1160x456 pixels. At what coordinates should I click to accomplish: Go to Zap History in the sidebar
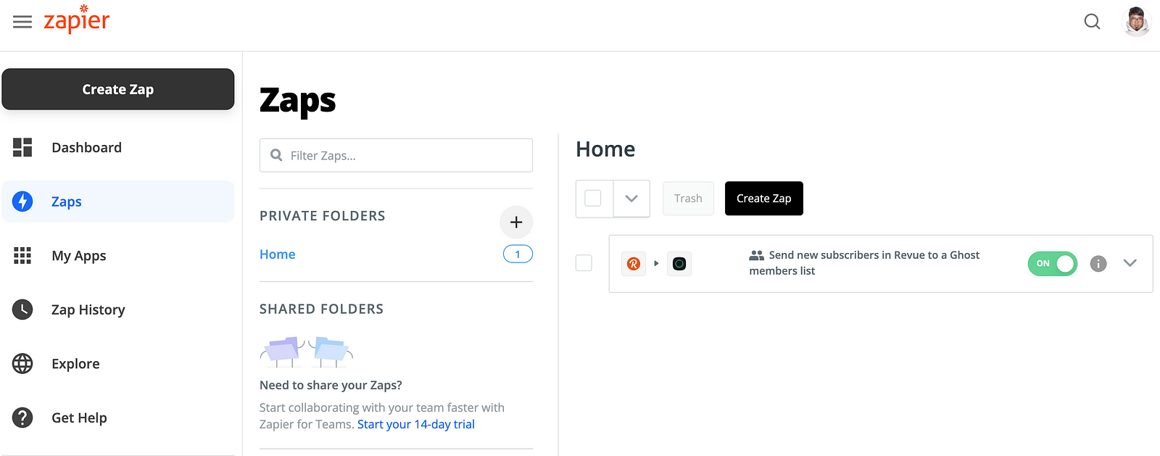pos(88,310)
